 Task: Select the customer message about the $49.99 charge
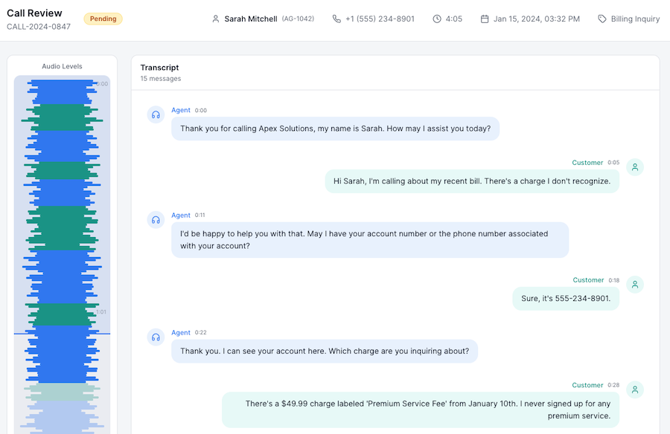click(x=421, y=409)
